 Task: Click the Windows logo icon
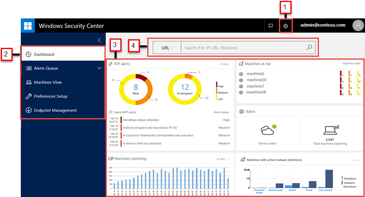click(x=28, y=26)
